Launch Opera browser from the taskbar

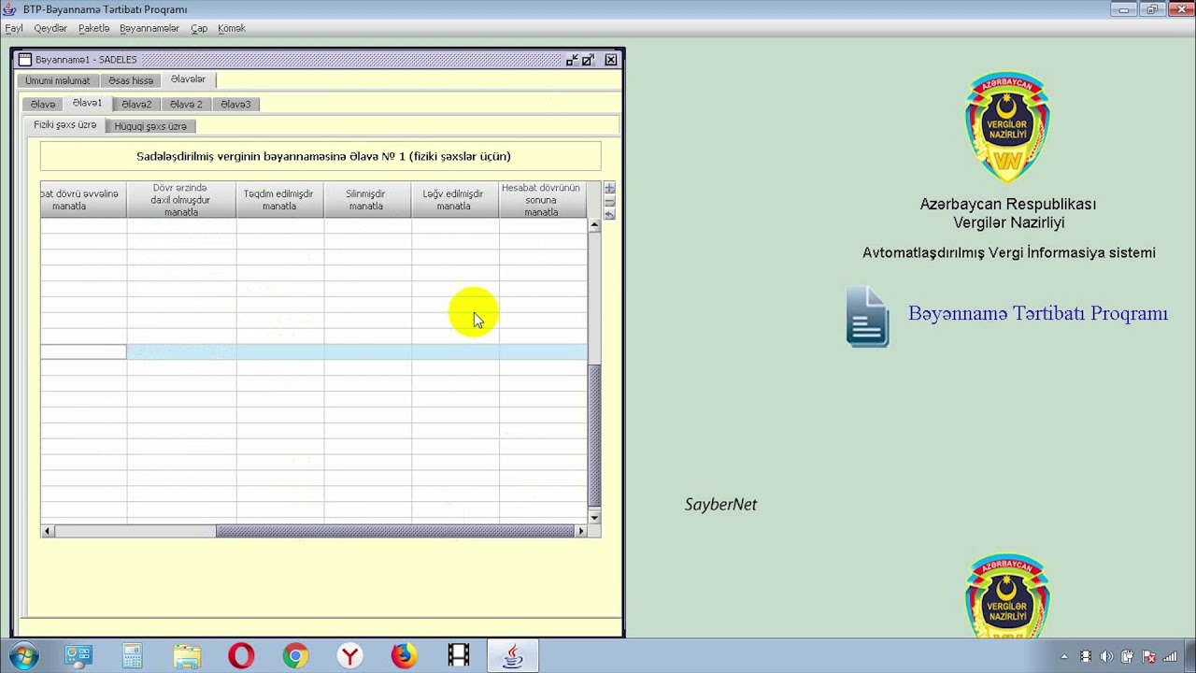click(241, 656)
